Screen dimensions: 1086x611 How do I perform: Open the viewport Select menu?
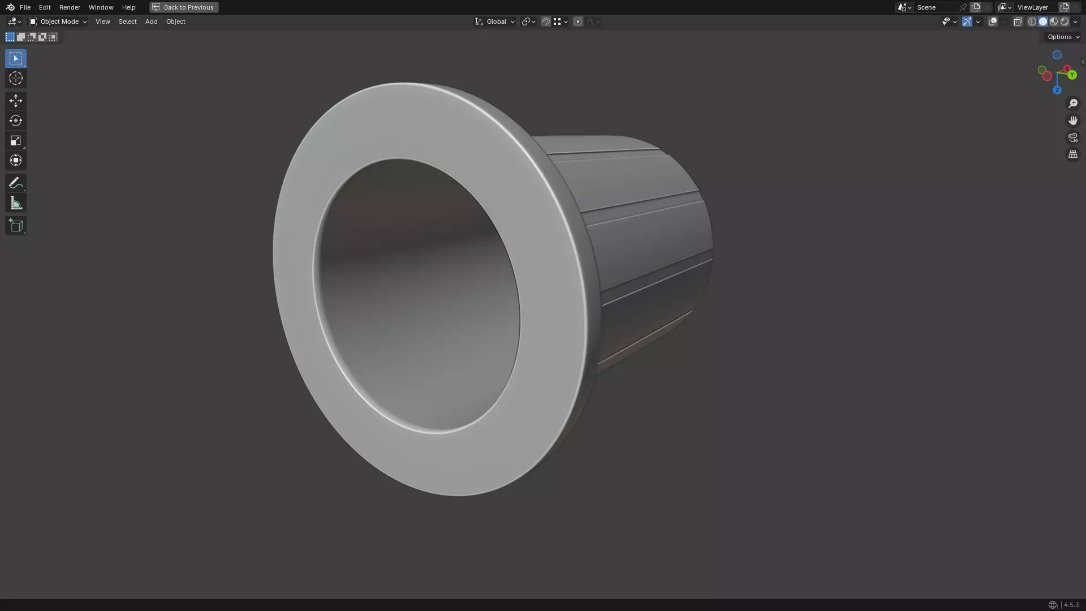127,21
